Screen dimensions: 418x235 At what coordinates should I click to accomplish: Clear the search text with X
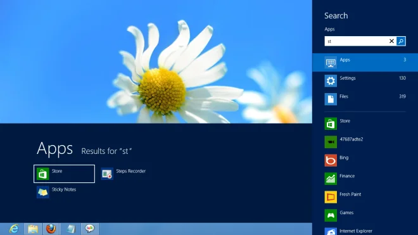pyautogui.click(x=391, y=41)
